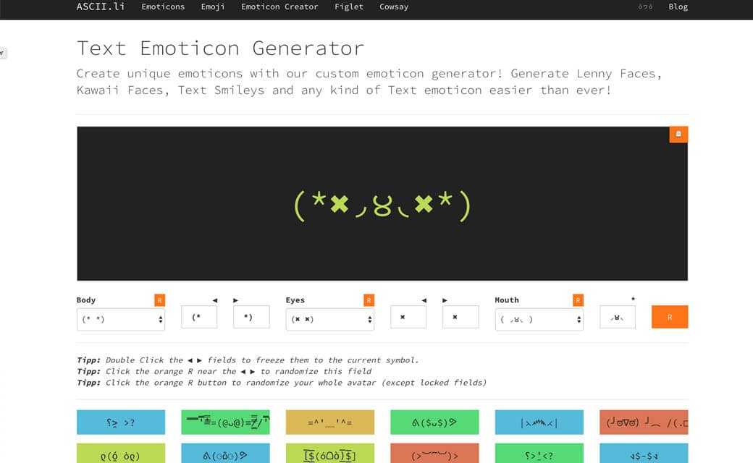Screen dimensions: 753x463
Task: Open the Body style dropdown
Action: point(121,319)
